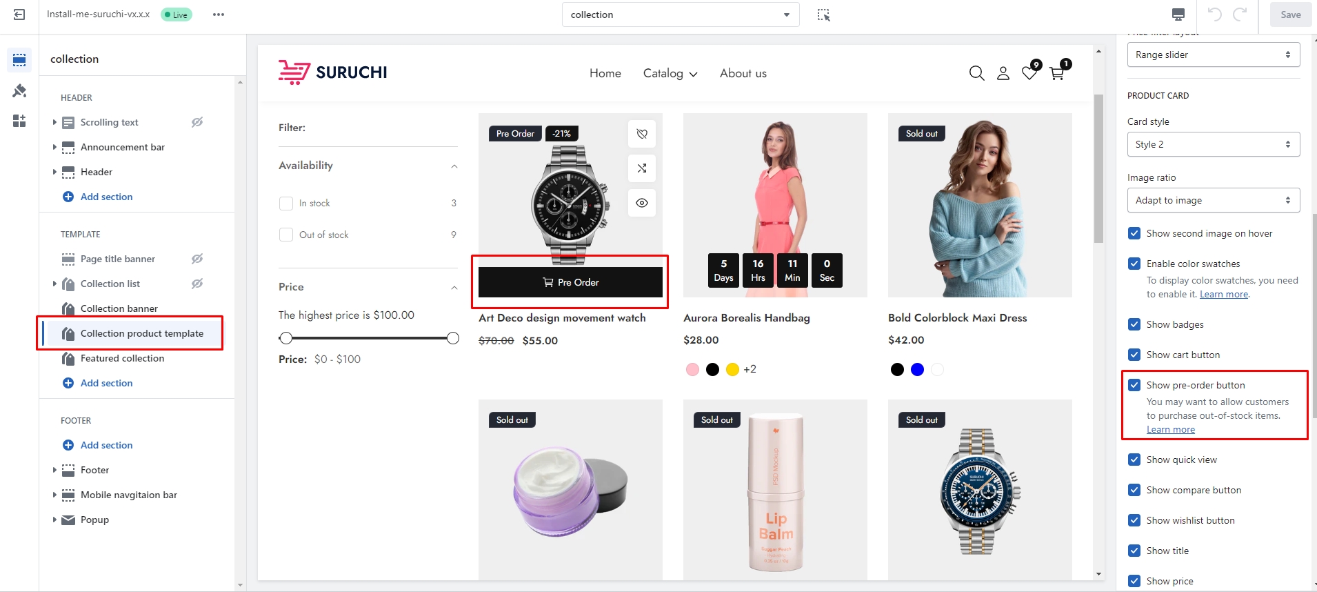Uncheck Show pre-order button

pyautogui.click(x=1134, y=385)
